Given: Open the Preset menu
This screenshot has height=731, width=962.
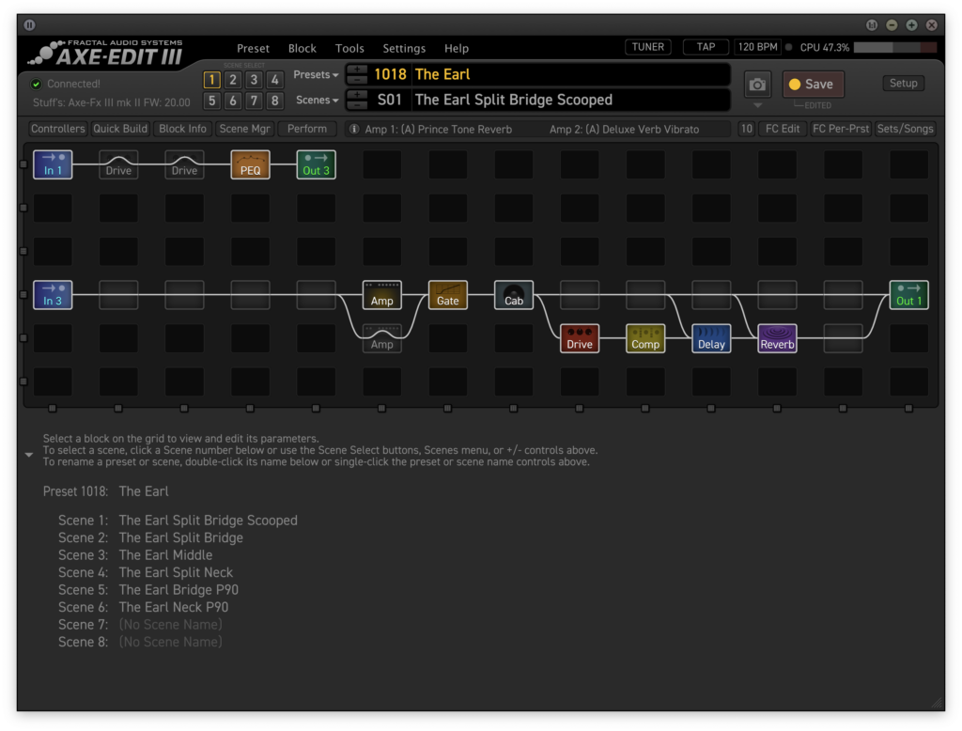Looking at the screenshot, I should point(253,49).
